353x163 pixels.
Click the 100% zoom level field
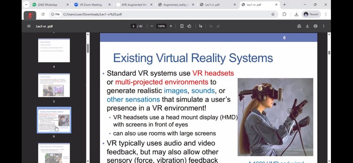(161, 26)
